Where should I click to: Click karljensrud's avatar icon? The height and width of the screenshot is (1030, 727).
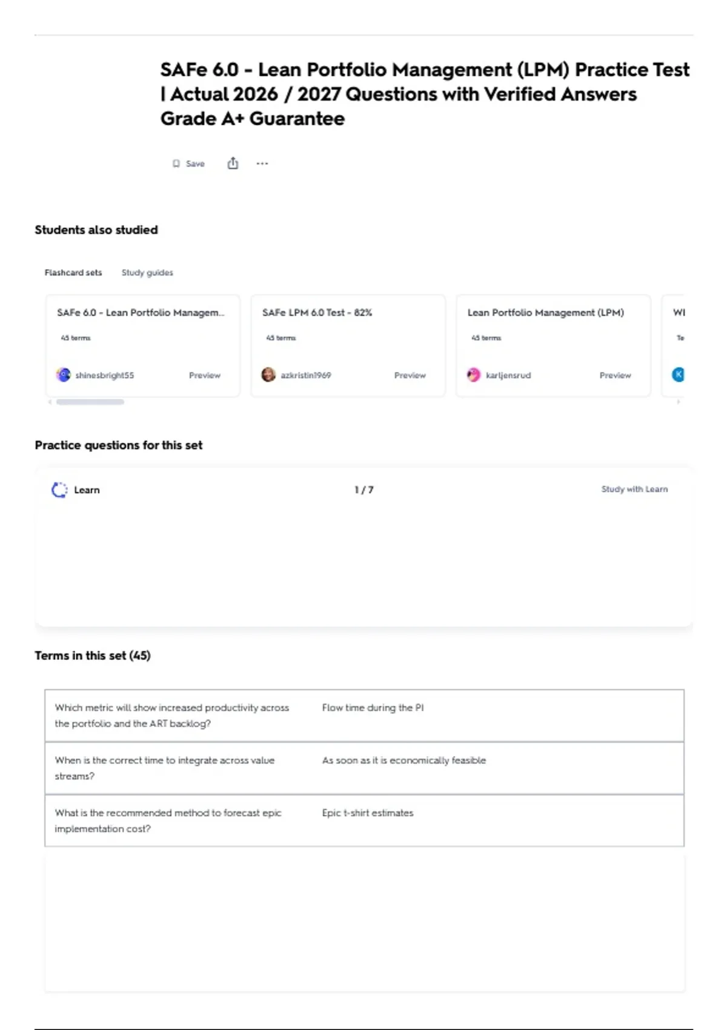coord(474,375)
